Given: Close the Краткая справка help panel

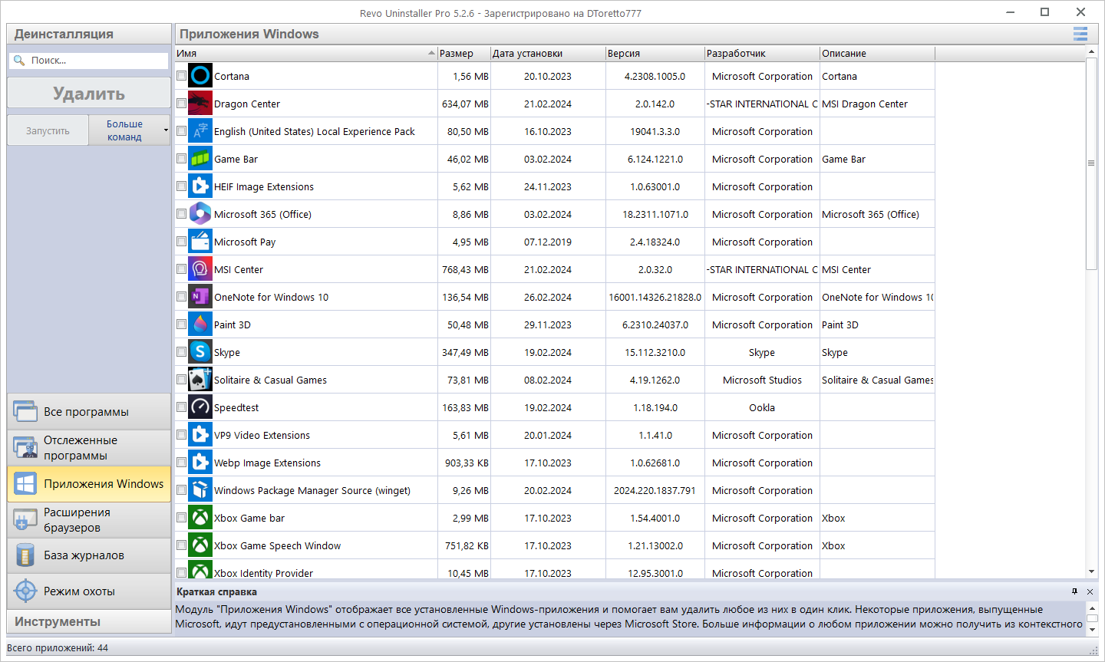Looking at the screenshot, I should 1090,591.
